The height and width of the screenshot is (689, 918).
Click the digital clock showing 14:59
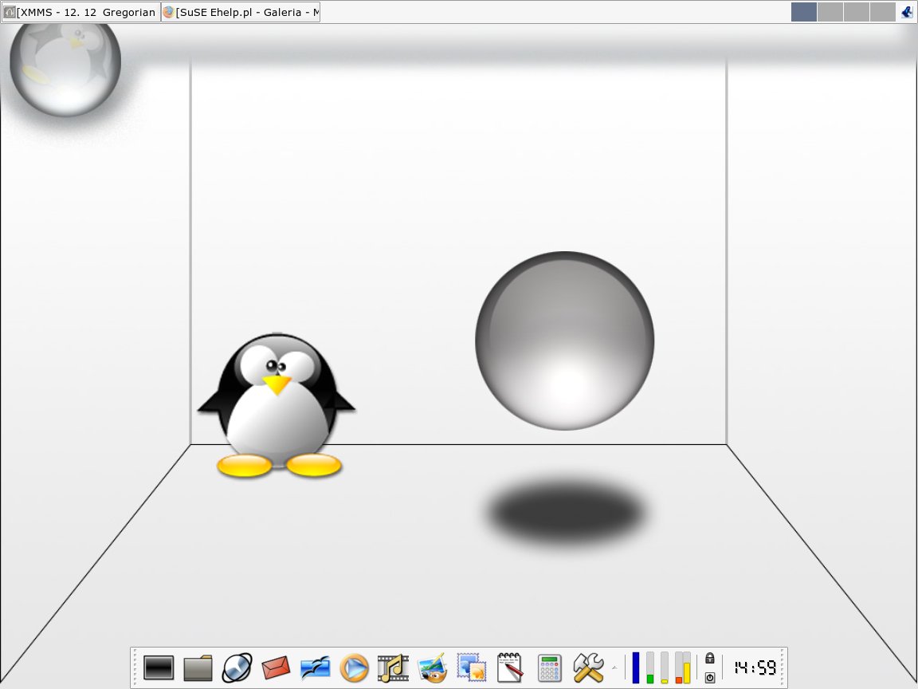coord(755,668)
